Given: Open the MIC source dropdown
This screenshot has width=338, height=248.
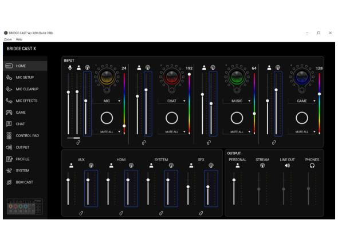Looking at the screenshot, I should click(x=107, y=101).
